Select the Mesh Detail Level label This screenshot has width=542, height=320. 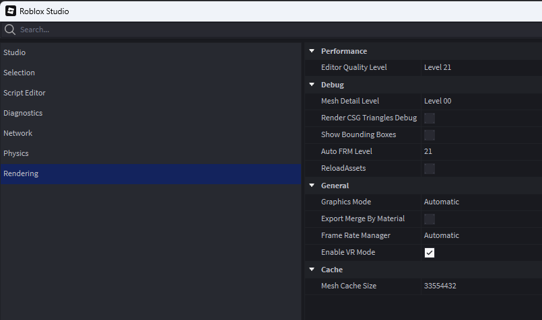pyautogui.click(x=350, y=101)
